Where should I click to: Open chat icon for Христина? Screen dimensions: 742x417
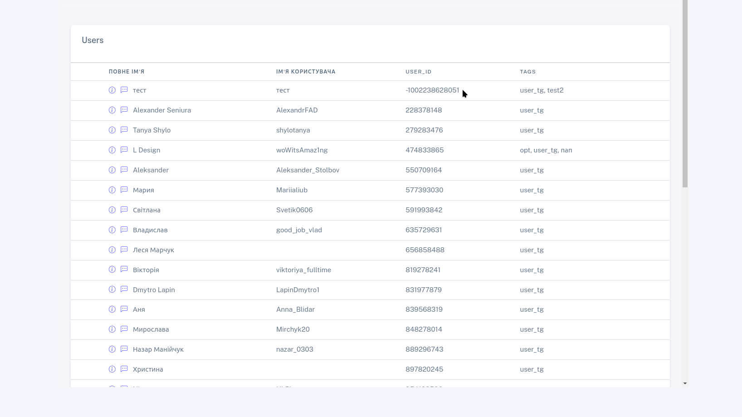(124, 369)
